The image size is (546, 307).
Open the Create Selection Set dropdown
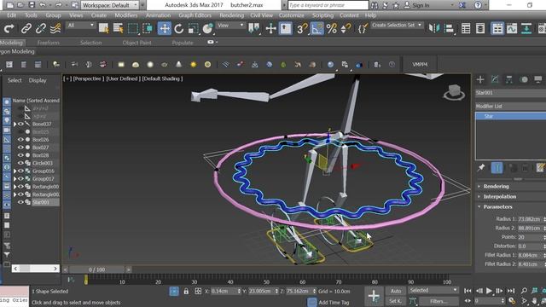[x=397, y=25]
